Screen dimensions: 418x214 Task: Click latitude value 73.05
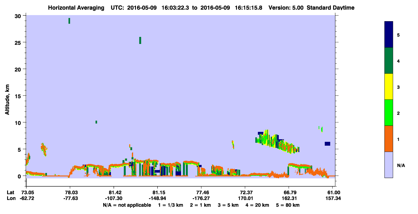tap(27, 192)
